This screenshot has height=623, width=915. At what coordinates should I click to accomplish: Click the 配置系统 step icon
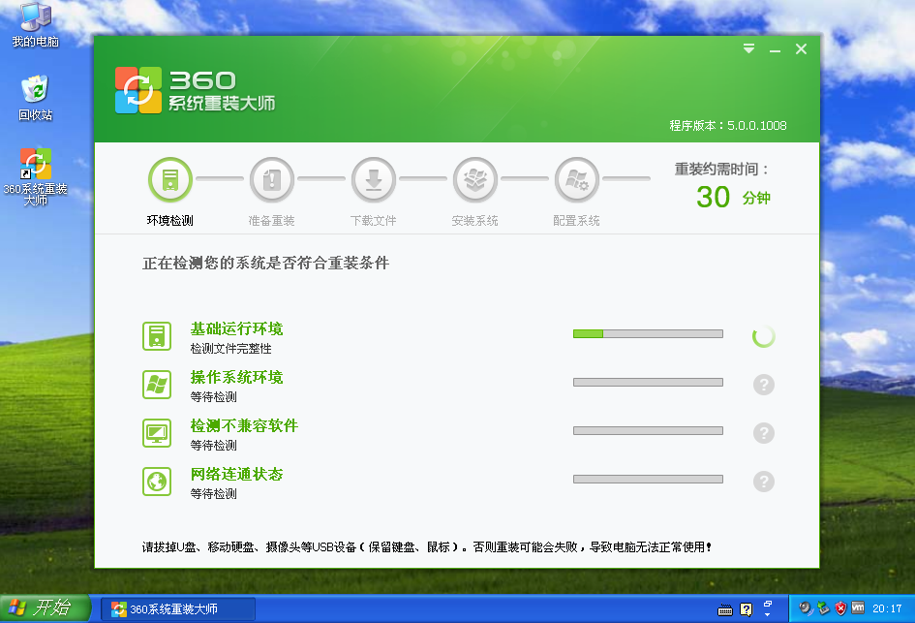576,179
